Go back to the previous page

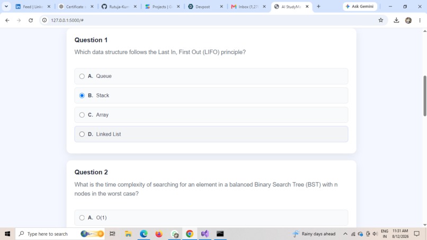point(7,20)
